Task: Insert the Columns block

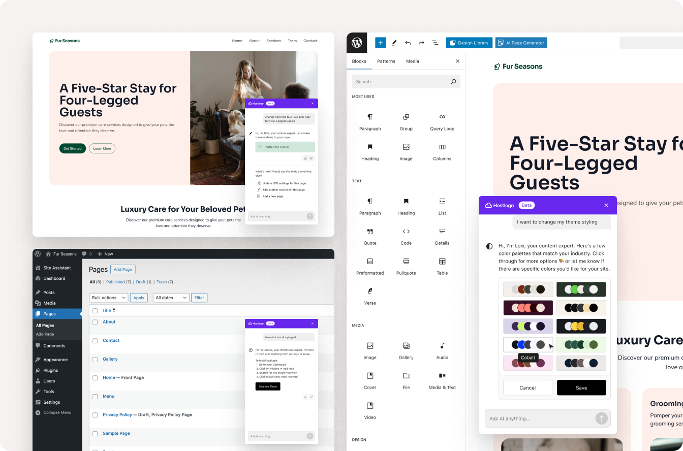Action: [x=442, y=152]
